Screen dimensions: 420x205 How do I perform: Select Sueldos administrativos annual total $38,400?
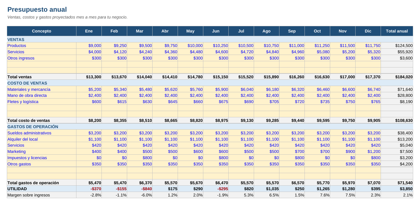[397, 133]
